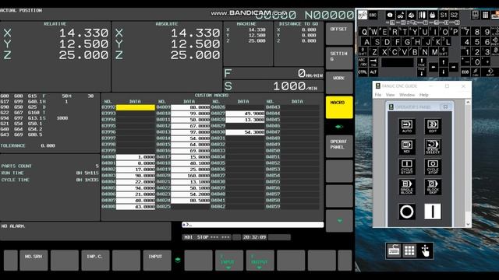Click the space bar key on MDI keyboard
Viewport: 499px width, 280px height.
click(398, 62)
